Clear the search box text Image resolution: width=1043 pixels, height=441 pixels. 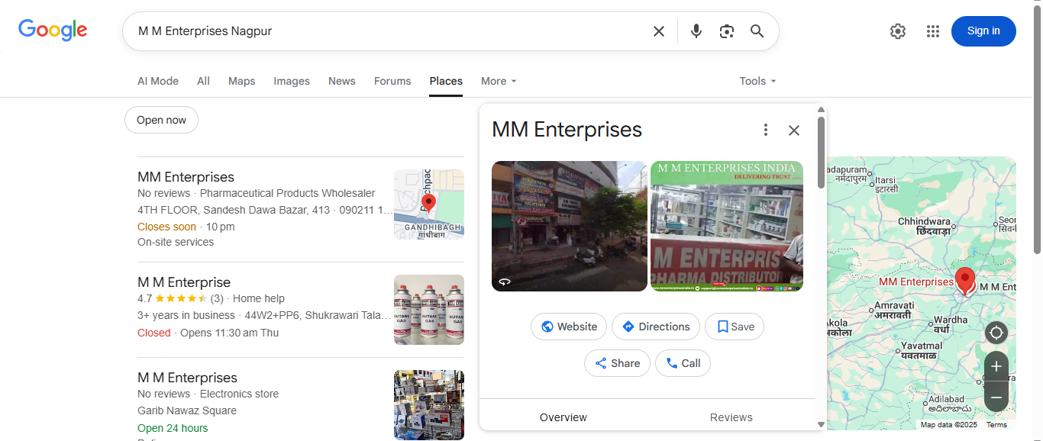pos(658,31)
